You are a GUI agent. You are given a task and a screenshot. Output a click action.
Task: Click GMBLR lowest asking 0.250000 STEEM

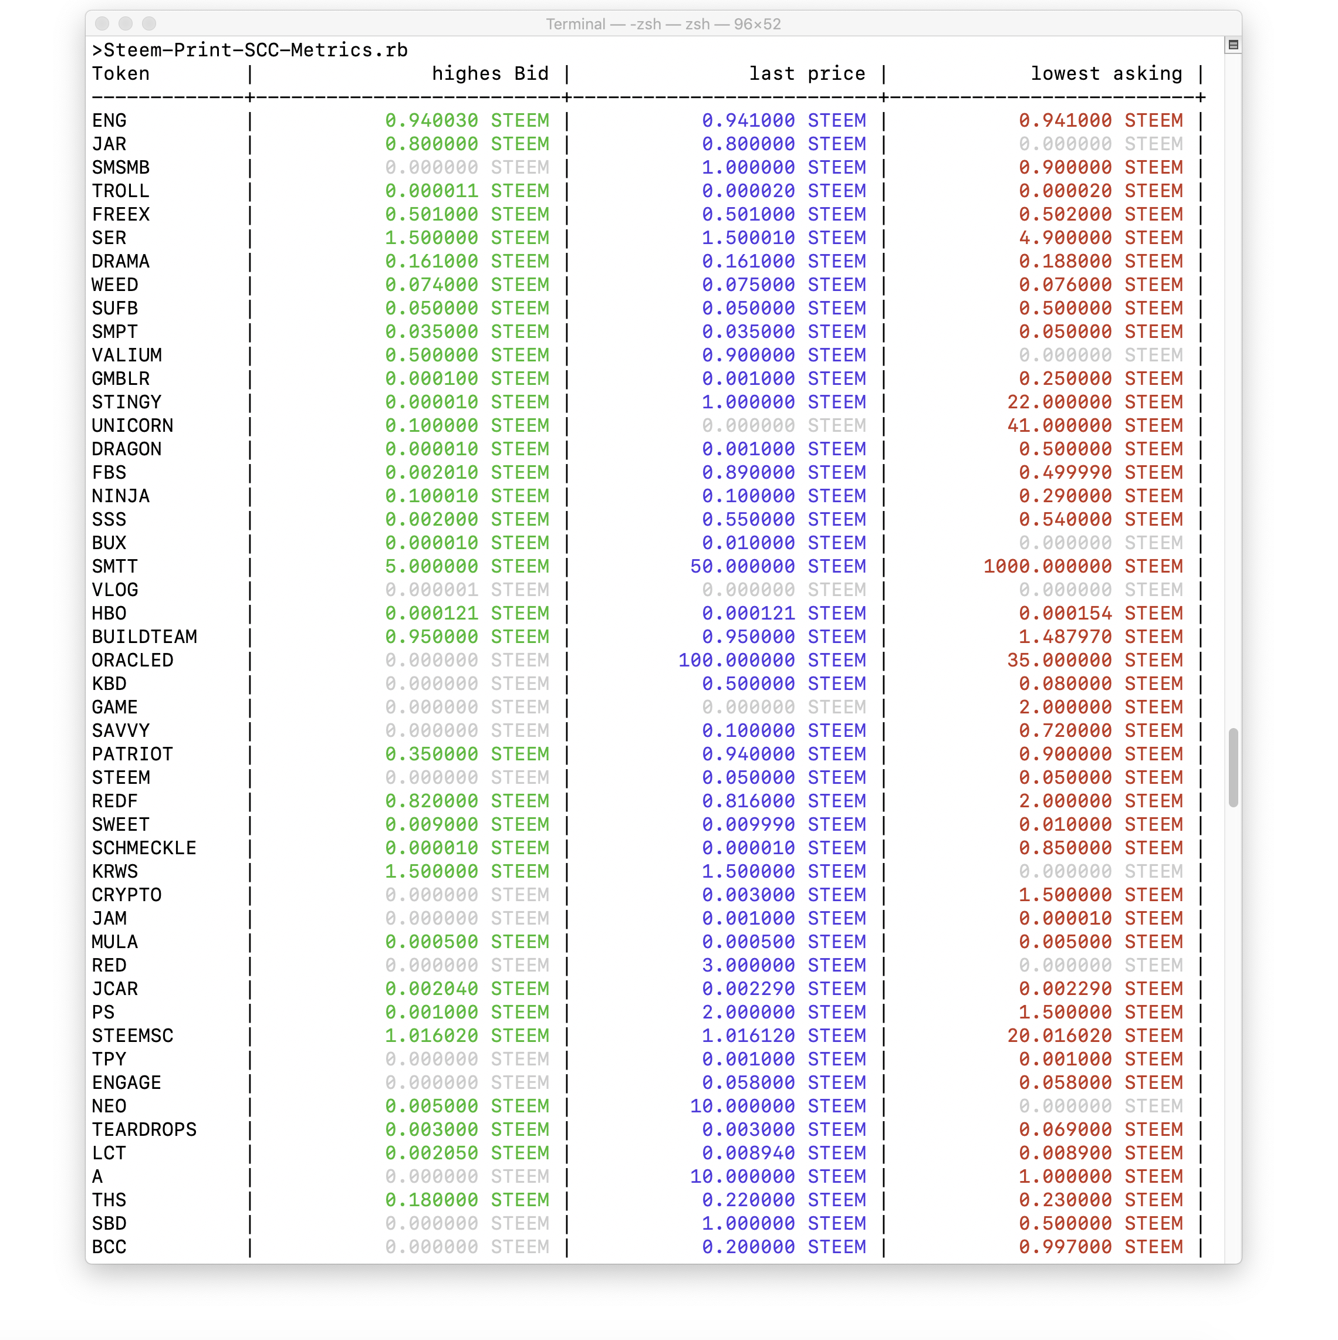(1101, 378)
